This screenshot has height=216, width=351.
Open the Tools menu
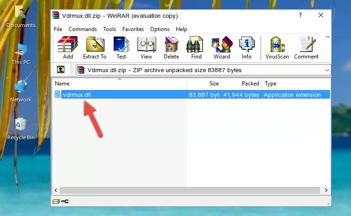click(110, 29)
